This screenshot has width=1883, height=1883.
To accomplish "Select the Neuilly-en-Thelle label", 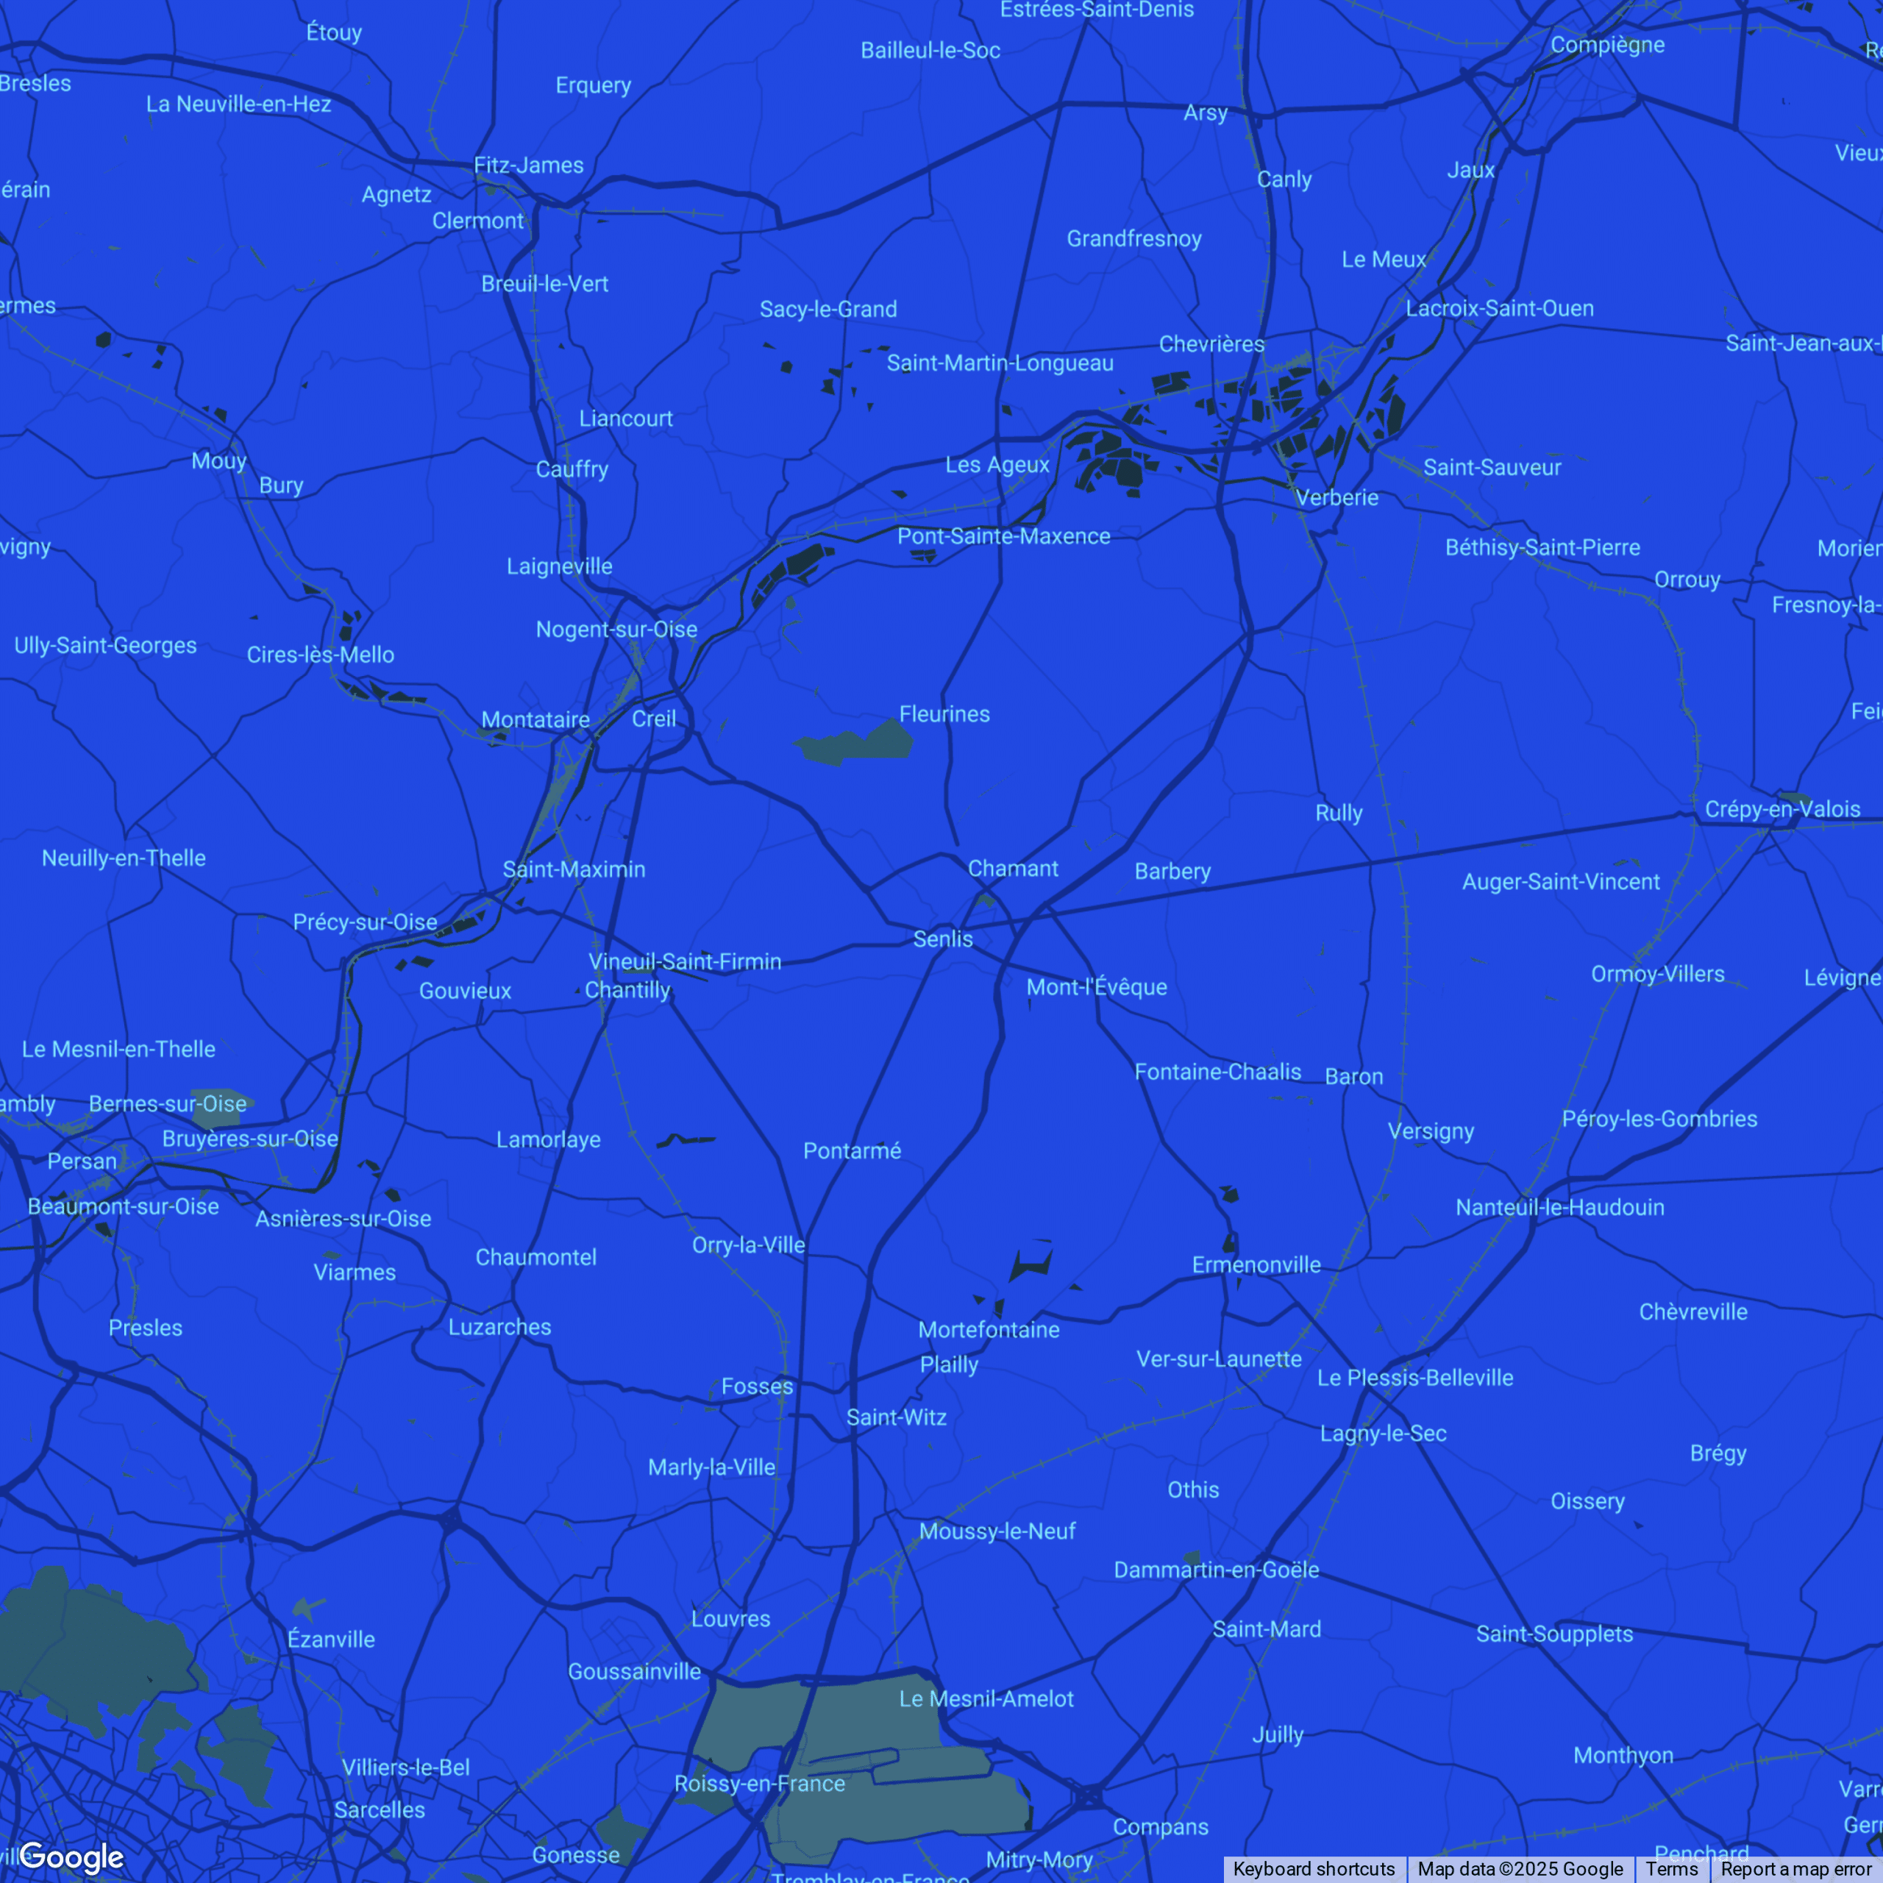I will pos(124,858).
